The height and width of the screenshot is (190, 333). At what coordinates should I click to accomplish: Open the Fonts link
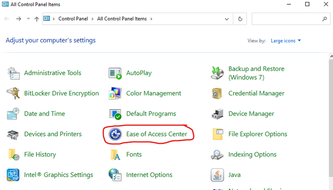(134, 155)
